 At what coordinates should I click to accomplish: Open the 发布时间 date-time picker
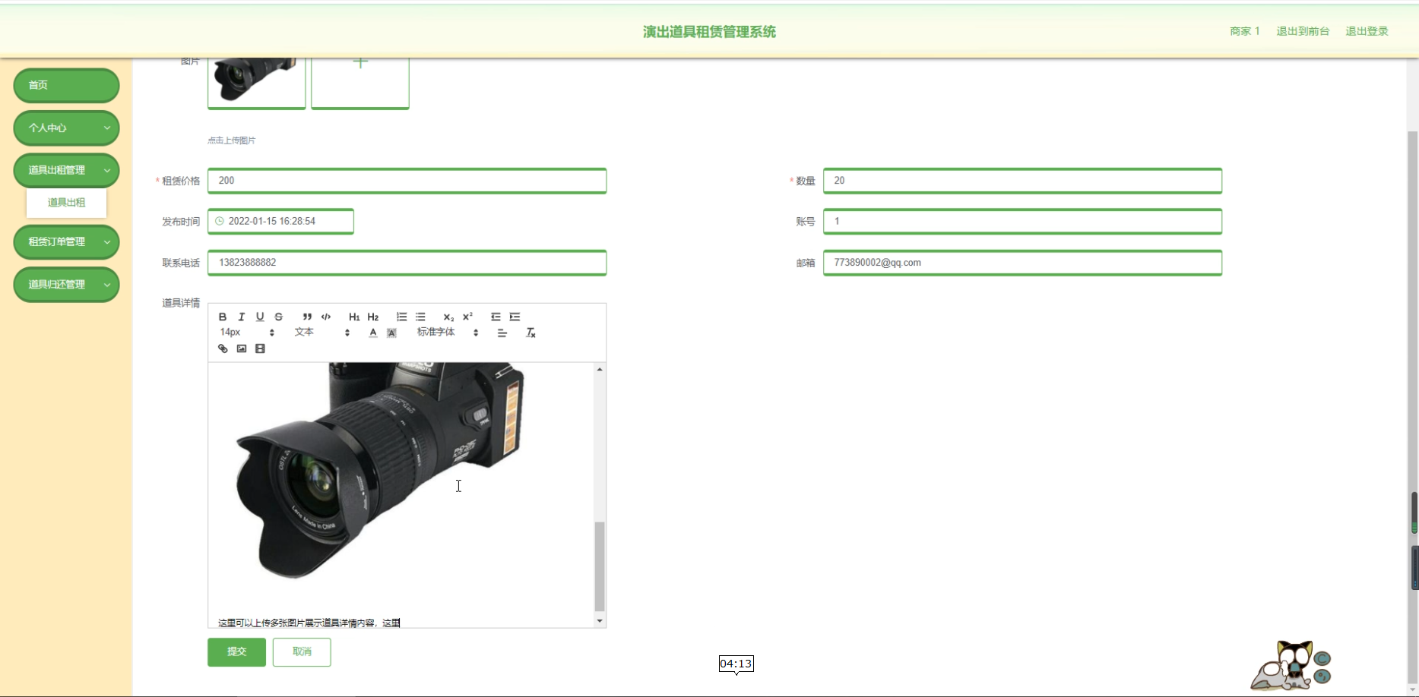tap(280, 222)
